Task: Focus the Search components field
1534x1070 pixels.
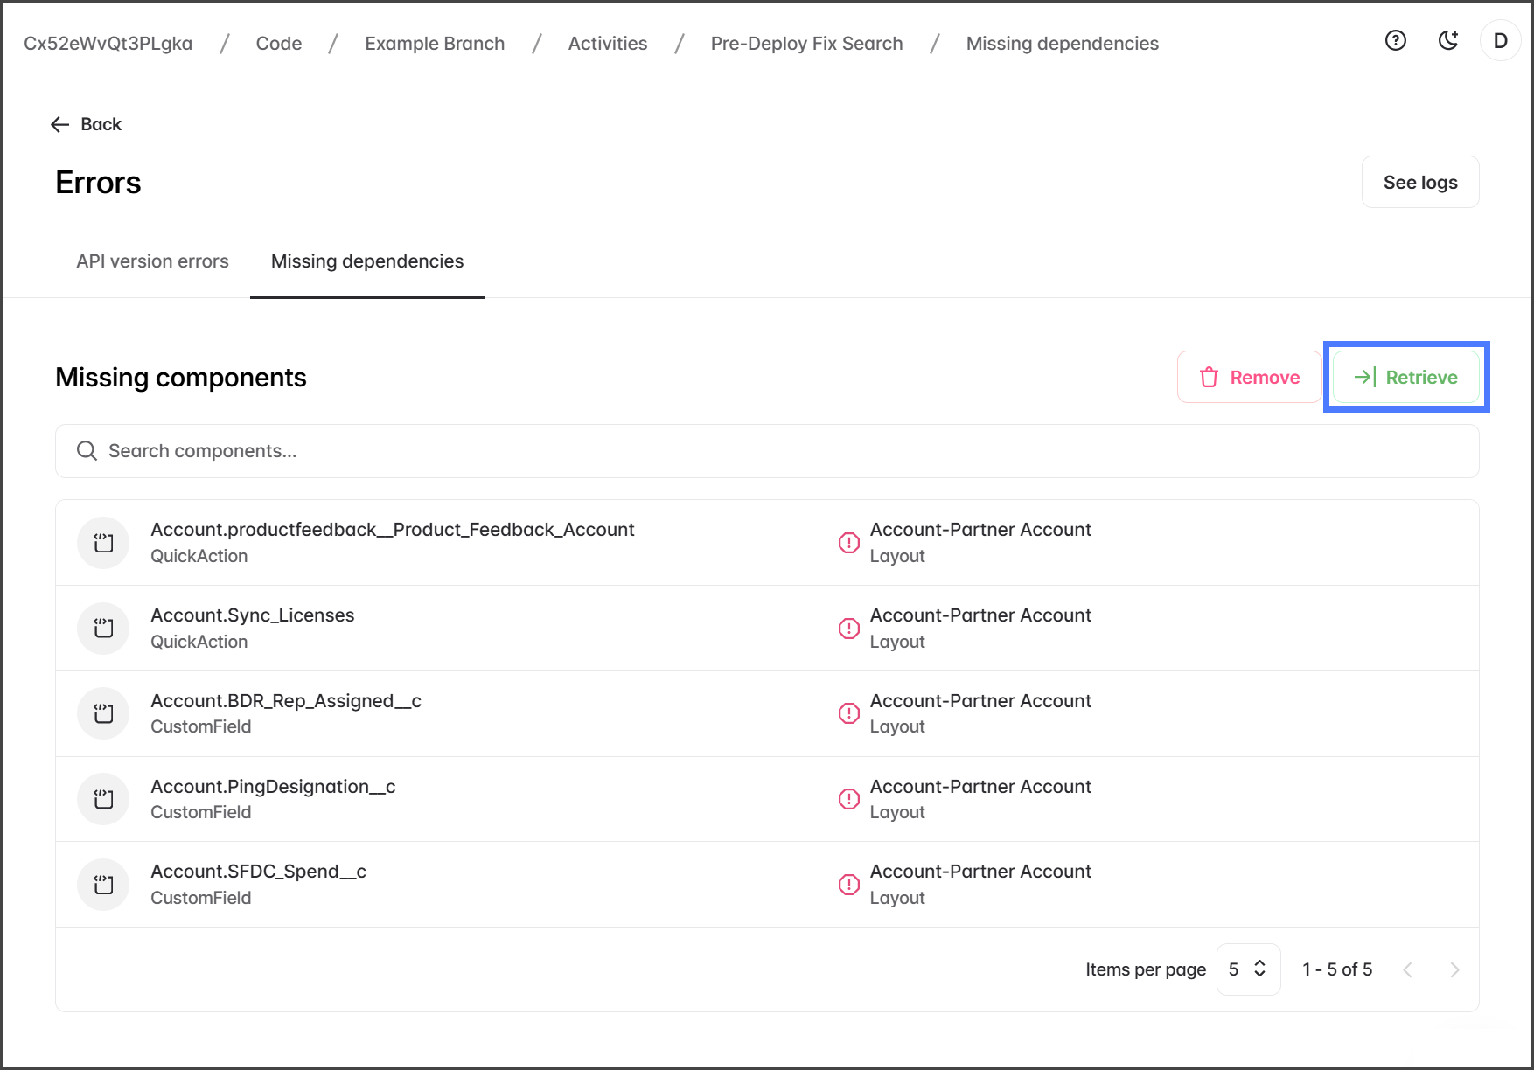Action: (766, 451)
